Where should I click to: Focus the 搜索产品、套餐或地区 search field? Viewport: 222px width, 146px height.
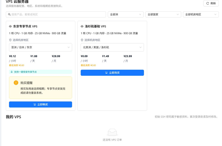pos(56,15)
